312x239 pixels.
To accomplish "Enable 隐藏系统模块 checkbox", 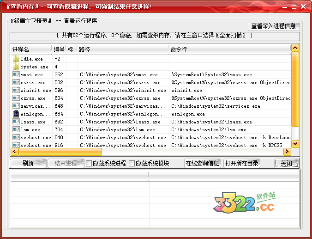I will (x=132, y=164).
